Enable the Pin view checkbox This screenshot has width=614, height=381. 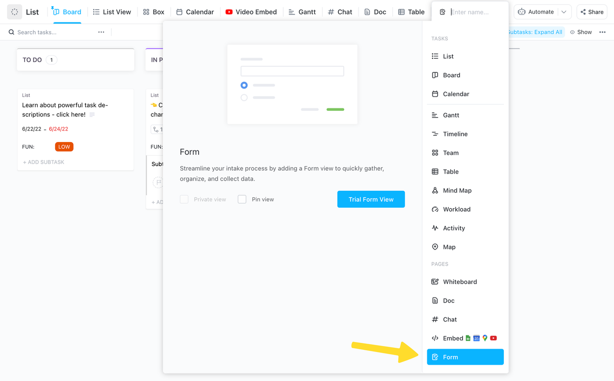coord(242,199)
